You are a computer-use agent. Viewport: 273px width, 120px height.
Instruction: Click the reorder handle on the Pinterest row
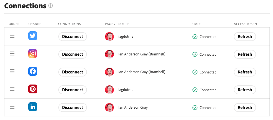click(12, 89)
